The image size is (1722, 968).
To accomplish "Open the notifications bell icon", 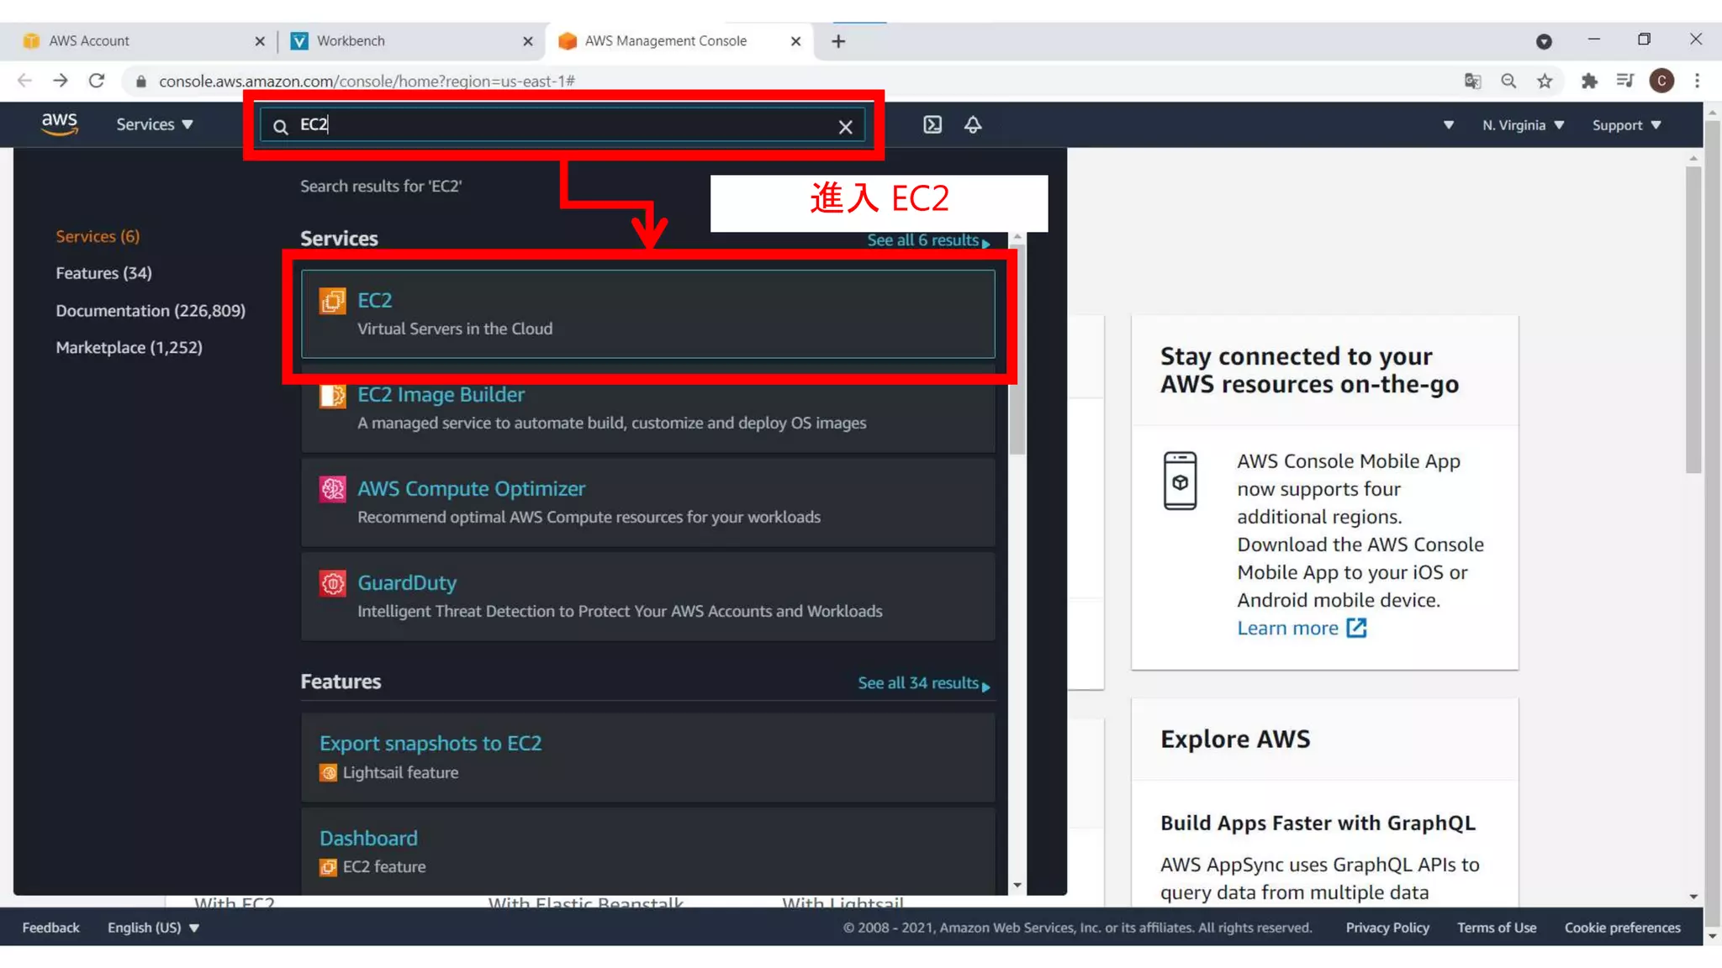I will point(973,124).
